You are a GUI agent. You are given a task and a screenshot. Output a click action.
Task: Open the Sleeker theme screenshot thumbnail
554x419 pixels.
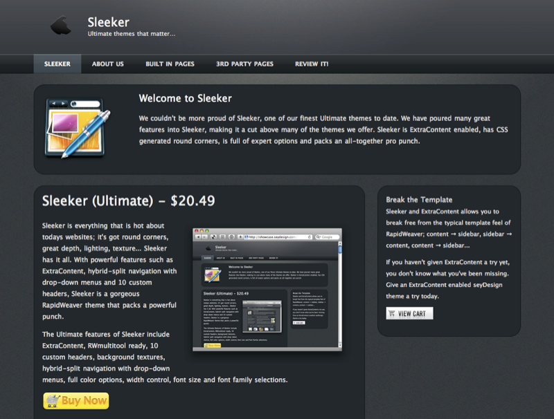267,290
